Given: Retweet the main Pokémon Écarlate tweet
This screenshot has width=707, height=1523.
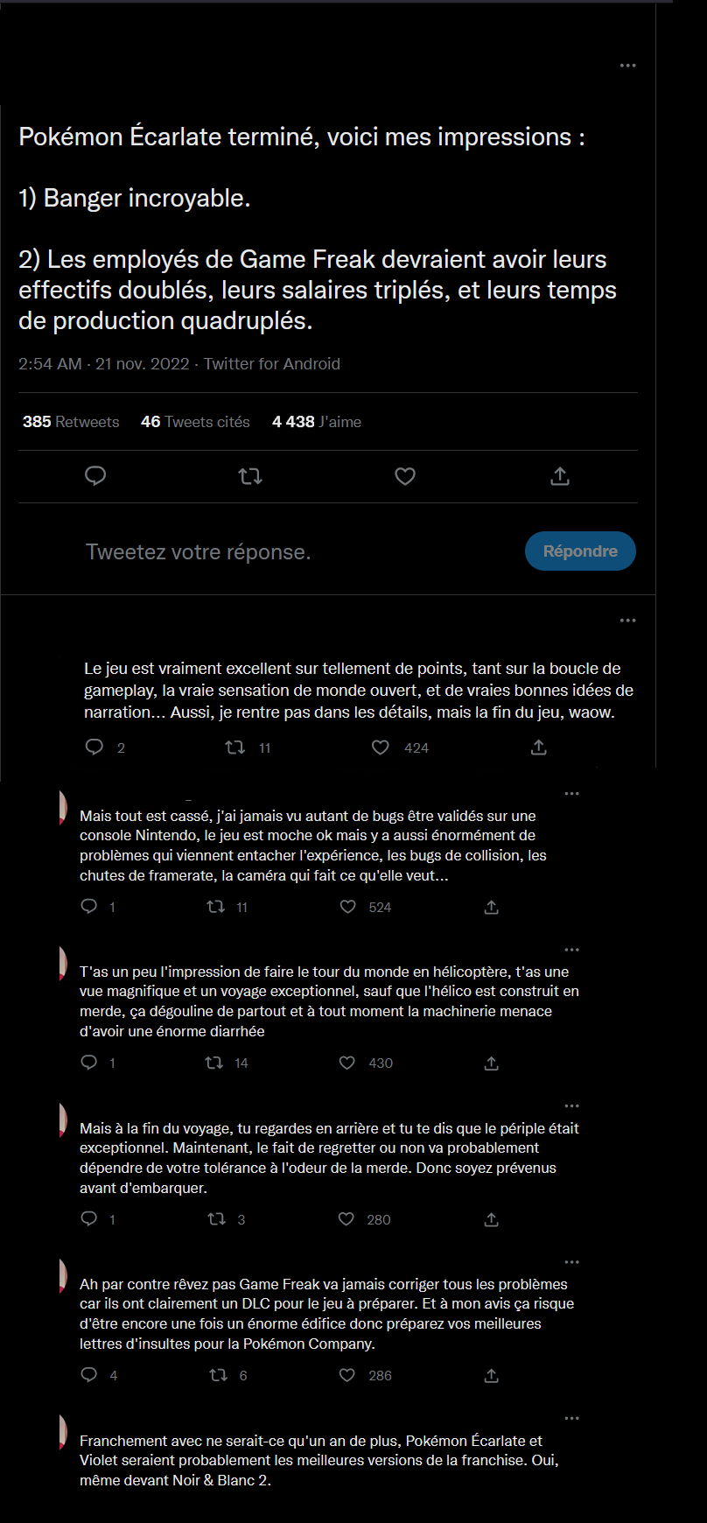Looking at the screenshot, I should pos(250,476).
